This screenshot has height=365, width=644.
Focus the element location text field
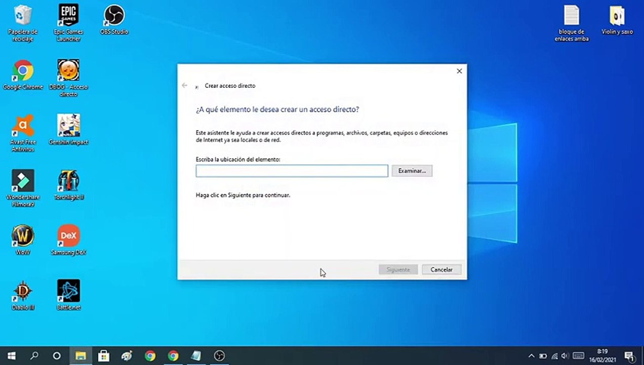coord(292,171)
